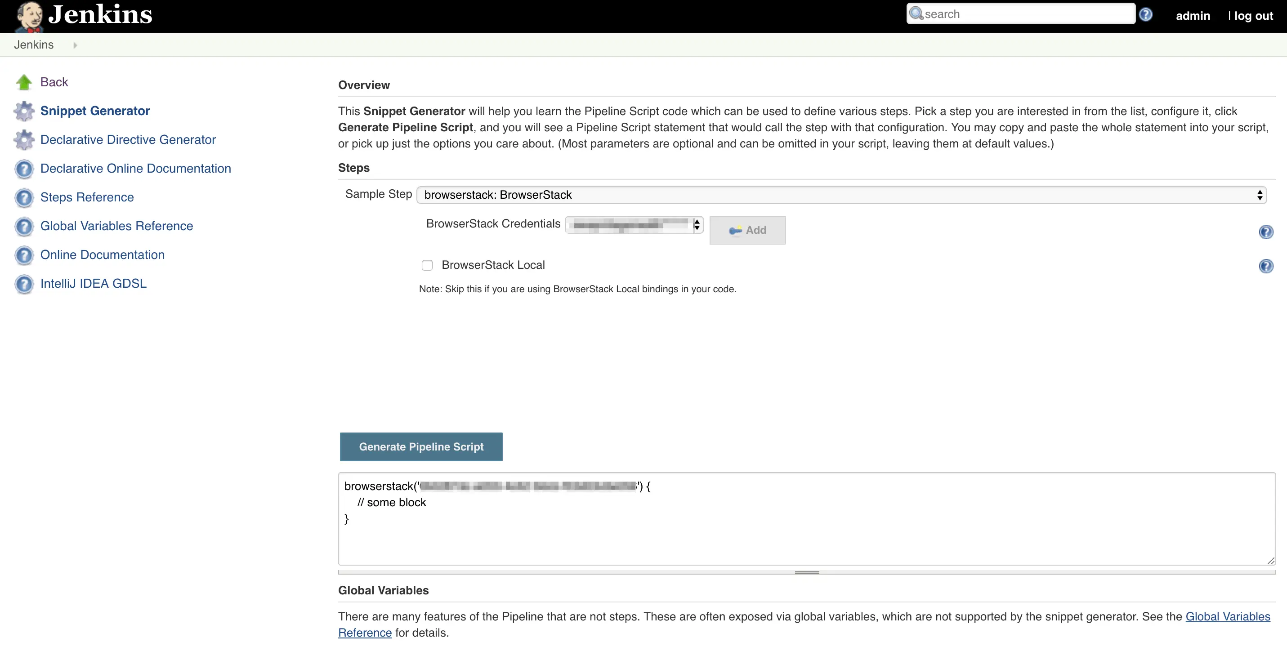The height and width of the screenshot is (660, 1287).
Task: Click the IntelliJ IDEA GDSL help icon
Action: tap(23, 284)
